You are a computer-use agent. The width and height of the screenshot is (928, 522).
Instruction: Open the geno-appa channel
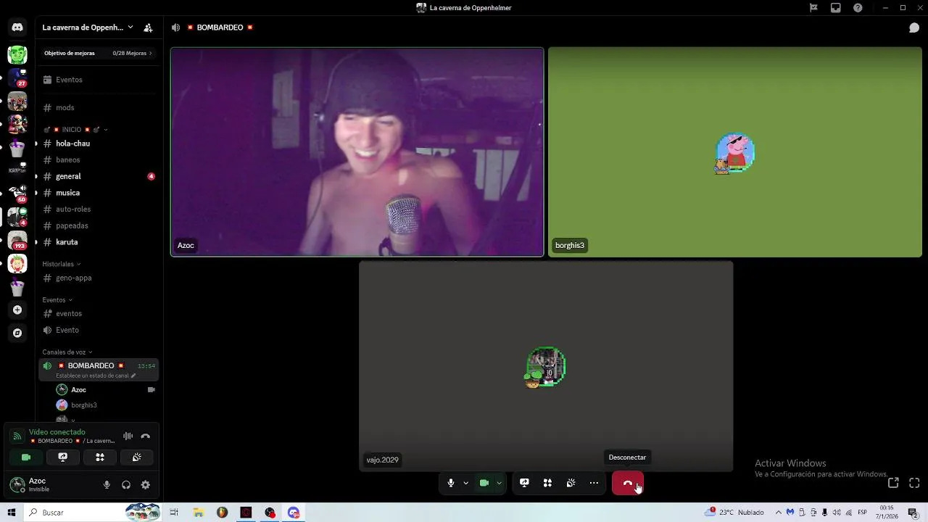(x=99, y=278)
